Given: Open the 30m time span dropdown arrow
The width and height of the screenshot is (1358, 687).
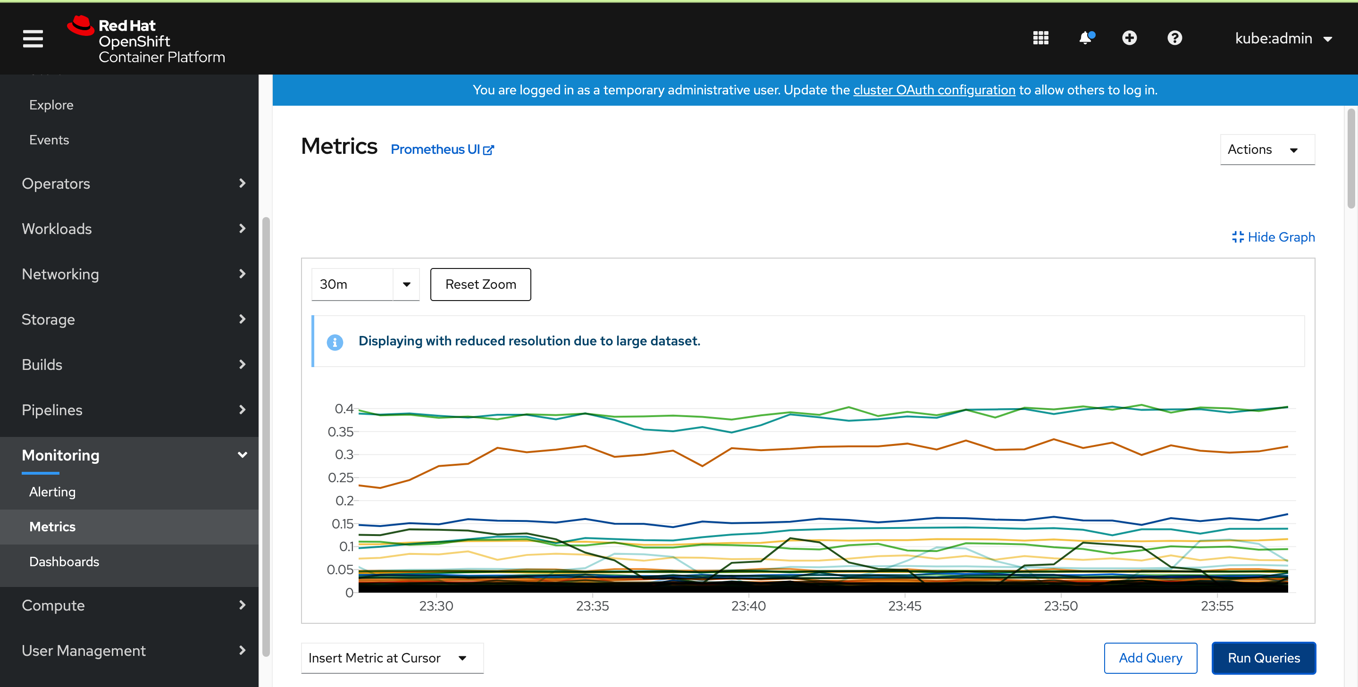Looking at the screenshot, I should tap(406, 285).
